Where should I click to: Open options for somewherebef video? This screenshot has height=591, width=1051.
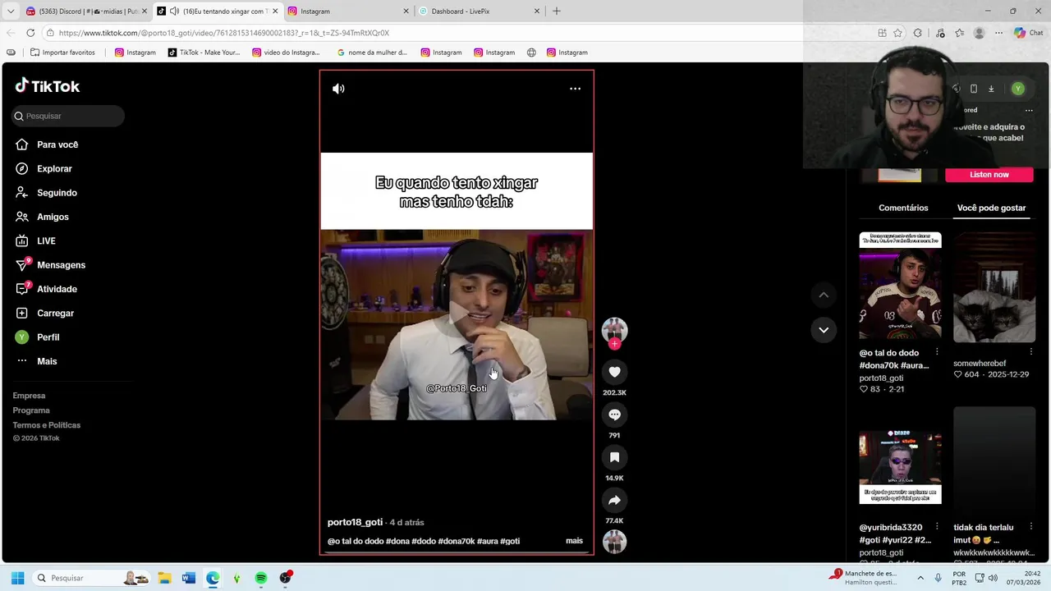(1031, 352)
